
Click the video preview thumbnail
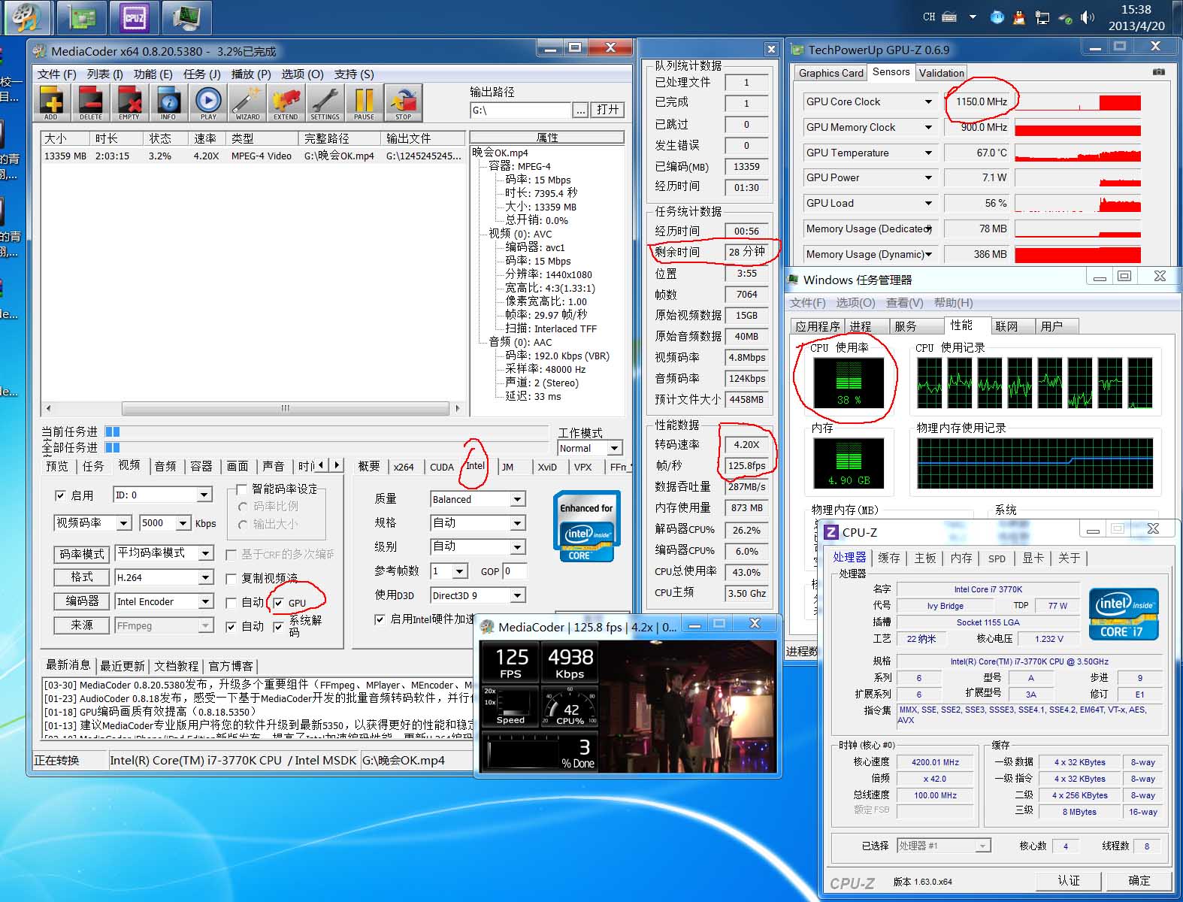pyautogui.click(x=687, y=706)
